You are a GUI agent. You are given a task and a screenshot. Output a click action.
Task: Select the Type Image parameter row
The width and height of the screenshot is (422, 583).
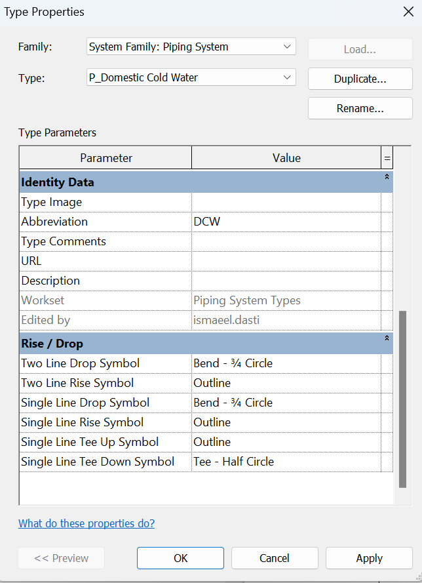pyautogui.click(x=105, y=202)
